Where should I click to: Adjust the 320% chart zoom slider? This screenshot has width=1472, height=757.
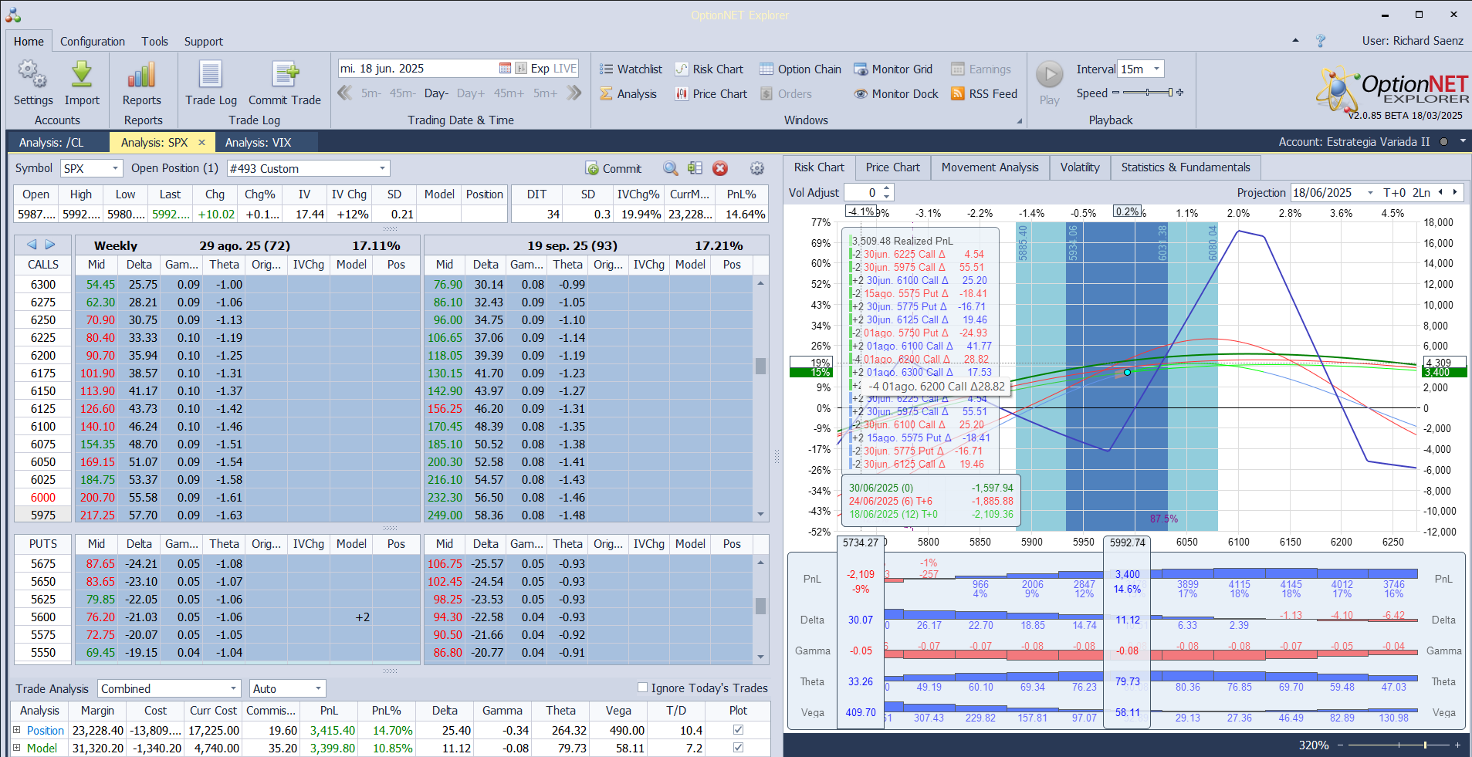pos(1398,745)
